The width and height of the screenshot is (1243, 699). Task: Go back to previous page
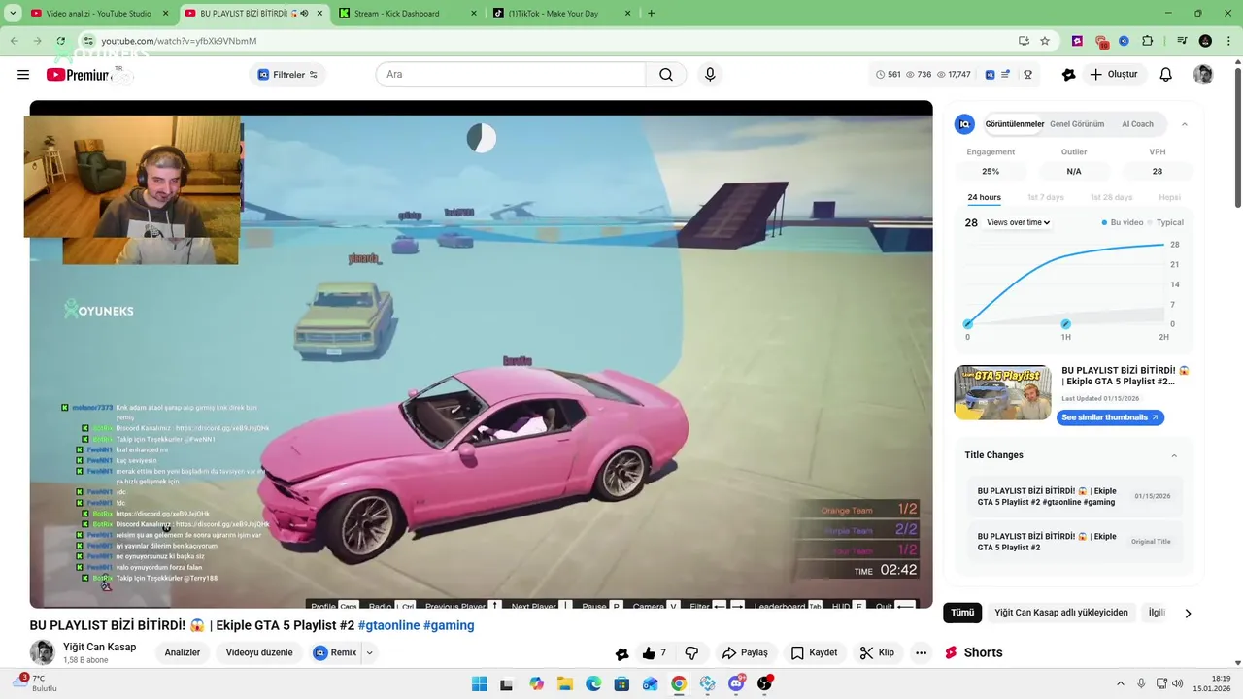pos(14,41)
